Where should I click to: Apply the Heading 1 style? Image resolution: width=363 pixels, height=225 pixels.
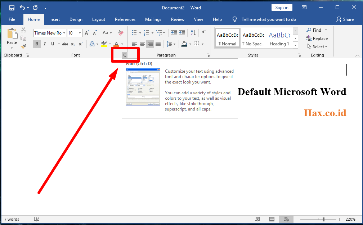(x=279, y=38)
